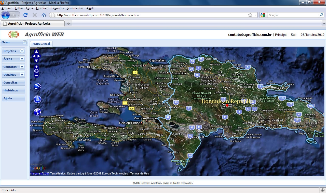326x193 pixels.
Task: Go back with Firefox back button
Action: click(x=5, y=15)
